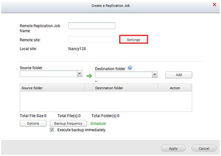Image resolution: width=221 pixels, height=156 pixels.
Task: Click the Destination folder column header
Action: pos(126,88)
